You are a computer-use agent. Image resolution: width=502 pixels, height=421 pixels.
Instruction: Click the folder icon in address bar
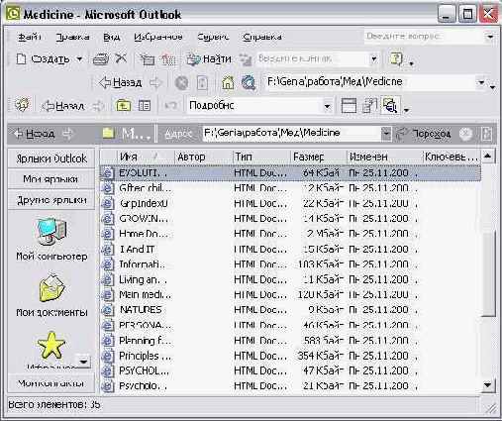coord(108,134)
